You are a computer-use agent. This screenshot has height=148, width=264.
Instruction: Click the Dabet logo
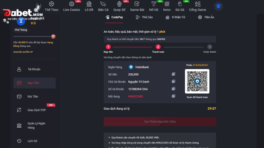pos(22,13)
